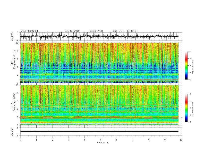This screenshot has height=157, width=204.
Task: Click the "ch.3(V)" vertical axis label
Action: click(x=12, y=132)
